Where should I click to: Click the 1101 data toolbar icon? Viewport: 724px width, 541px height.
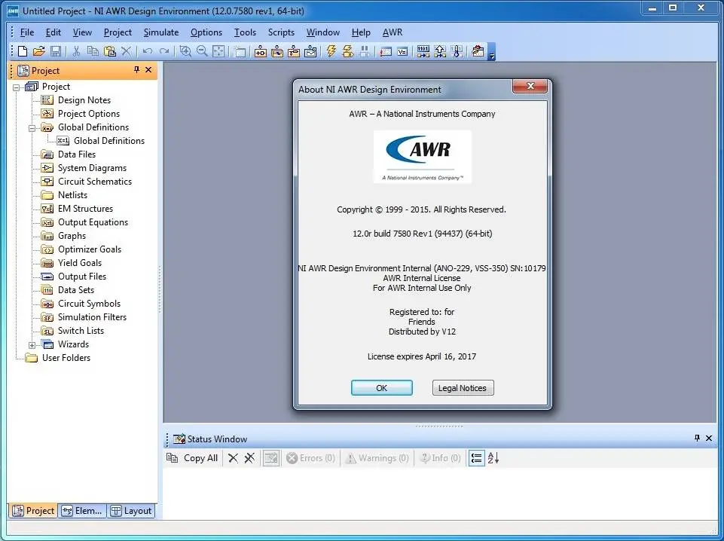click(423, 51)
